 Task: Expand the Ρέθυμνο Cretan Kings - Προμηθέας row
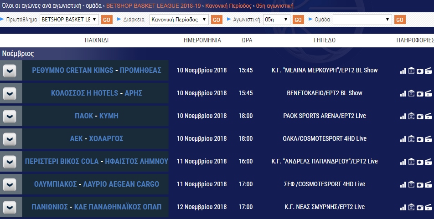pyautogui.click(x=10, y=71)
